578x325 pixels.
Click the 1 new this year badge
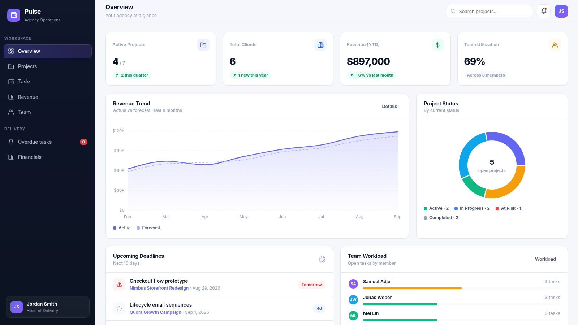point(250,75)
